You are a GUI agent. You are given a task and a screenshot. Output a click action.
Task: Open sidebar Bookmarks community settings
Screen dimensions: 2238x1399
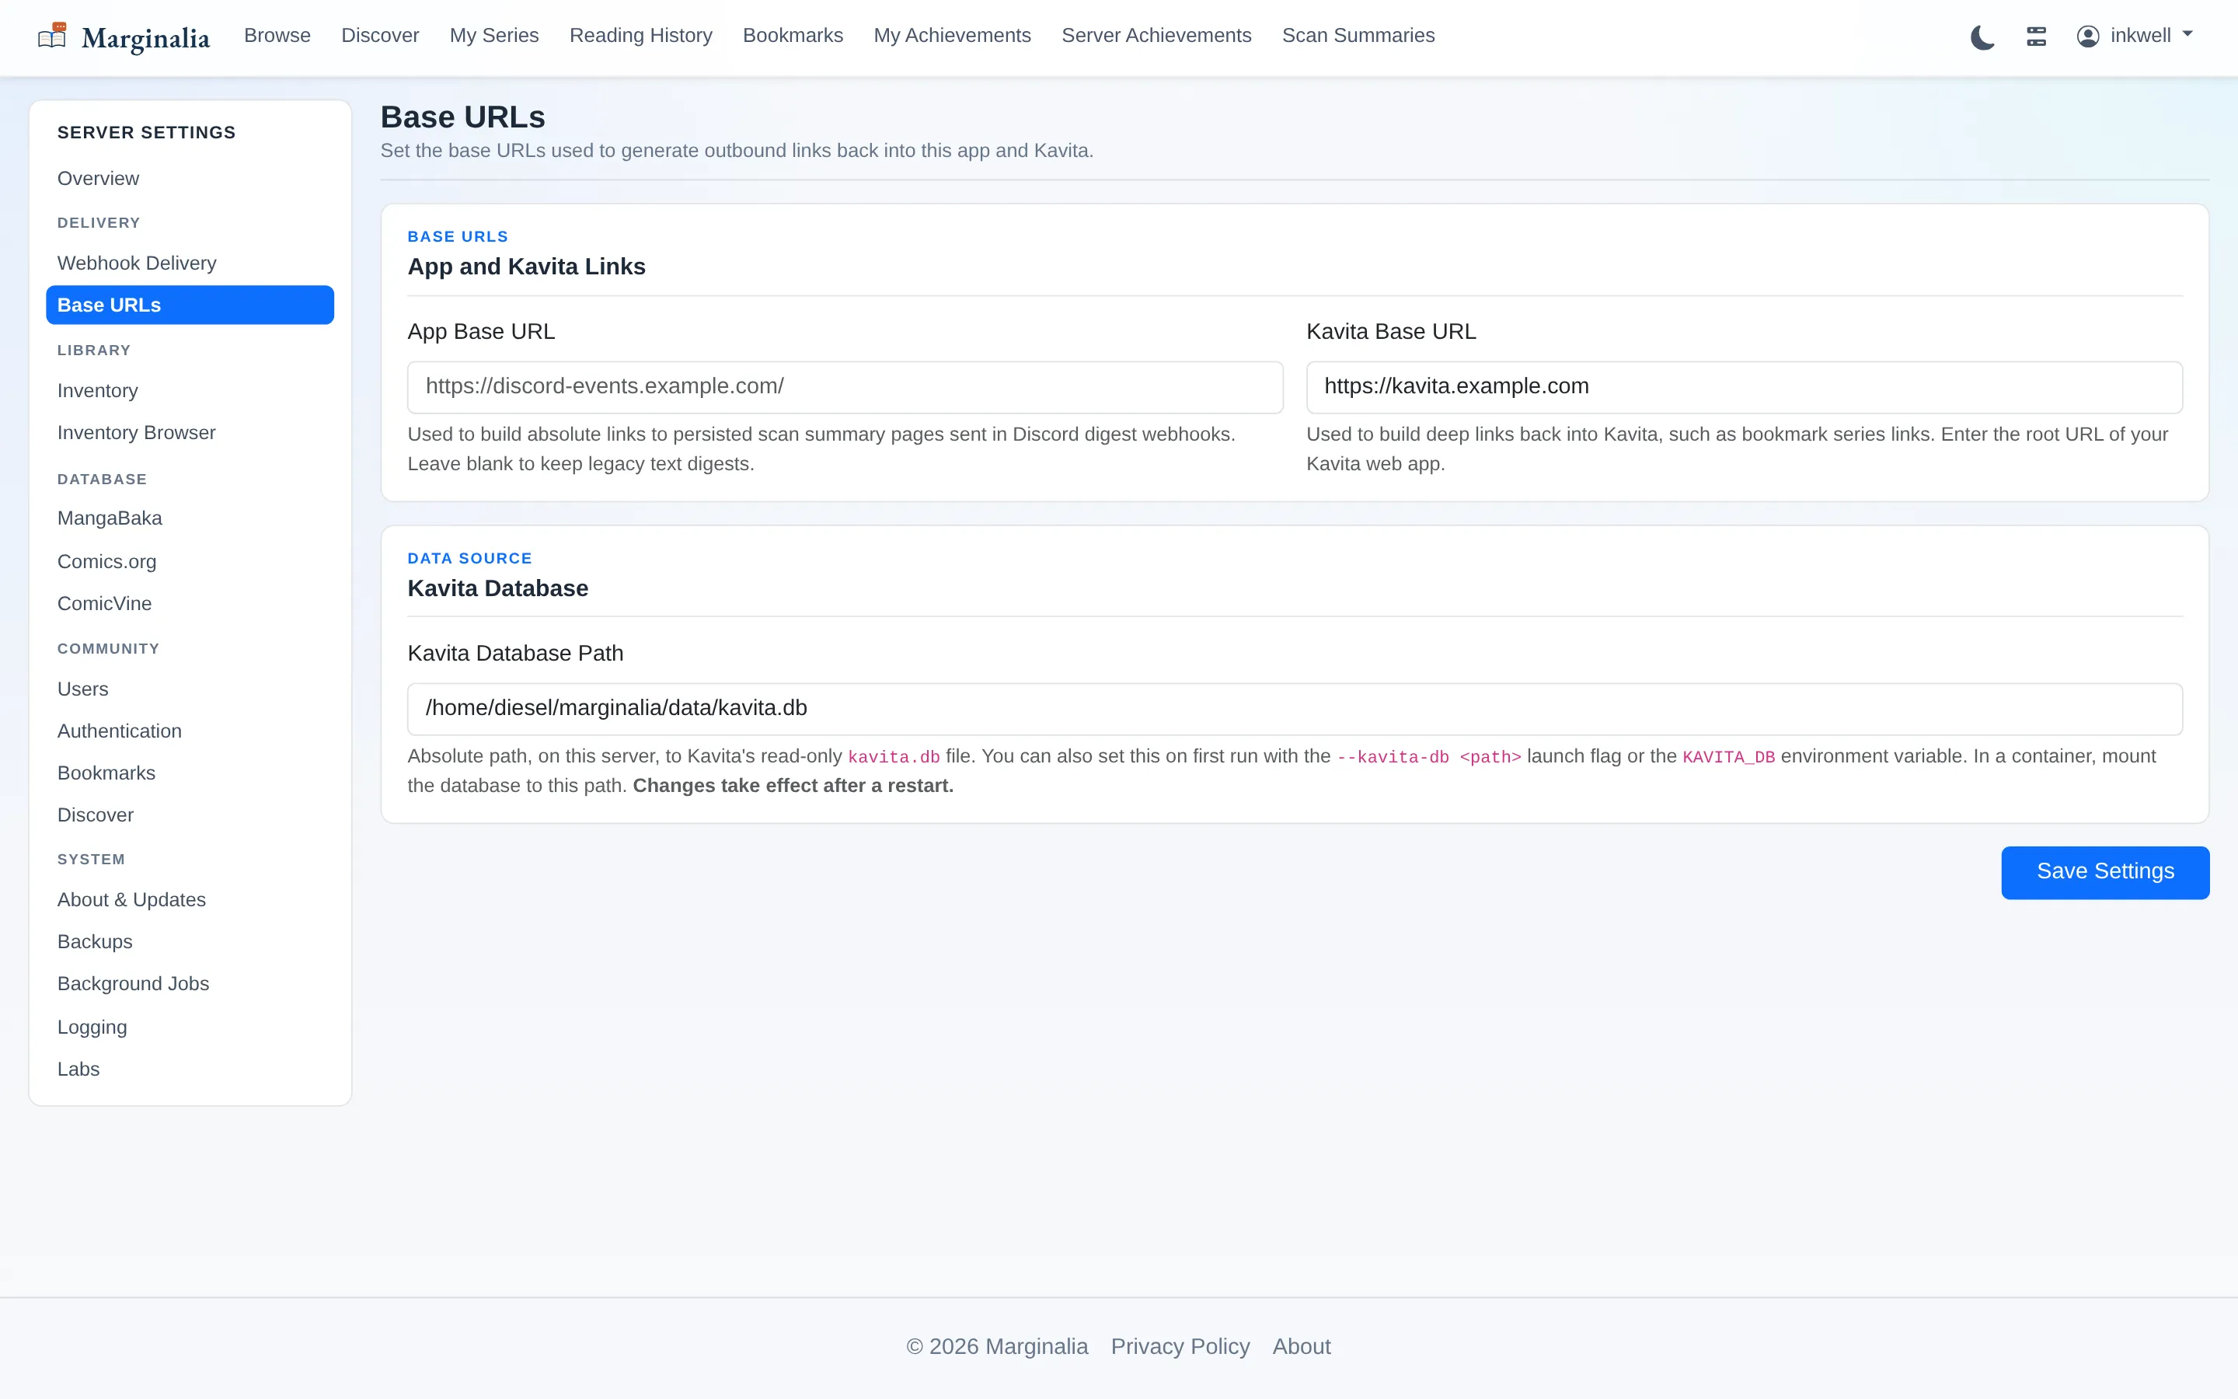(x=190, y=773)
